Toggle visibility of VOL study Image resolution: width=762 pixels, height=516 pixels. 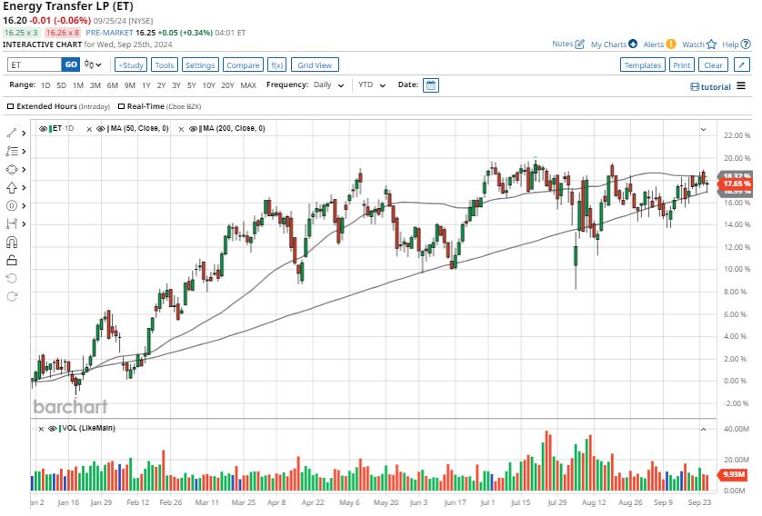coord(52,429)
